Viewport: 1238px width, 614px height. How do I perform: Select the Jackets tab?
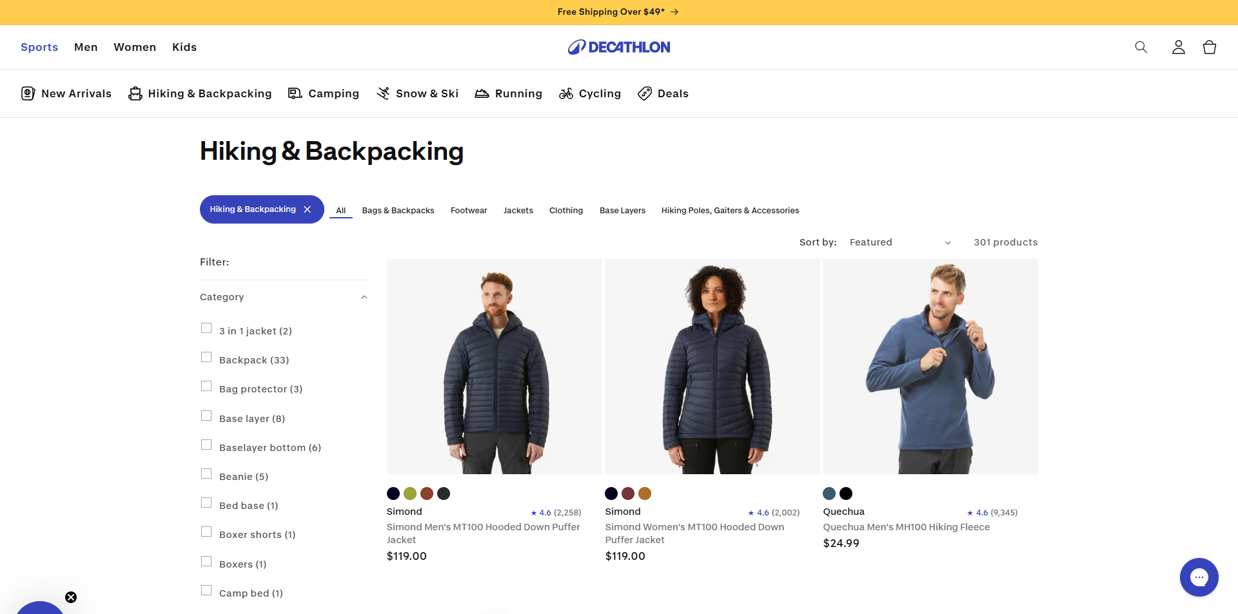pos(518,210)
